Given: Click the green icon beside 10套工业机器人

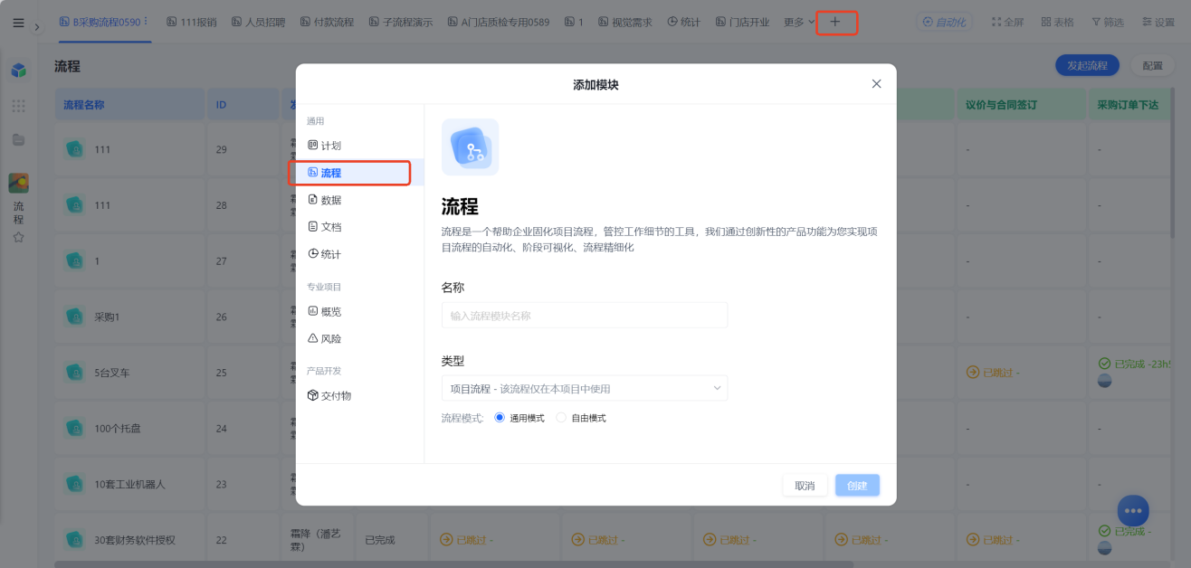Looking at the screenshot, I should 75,484.
